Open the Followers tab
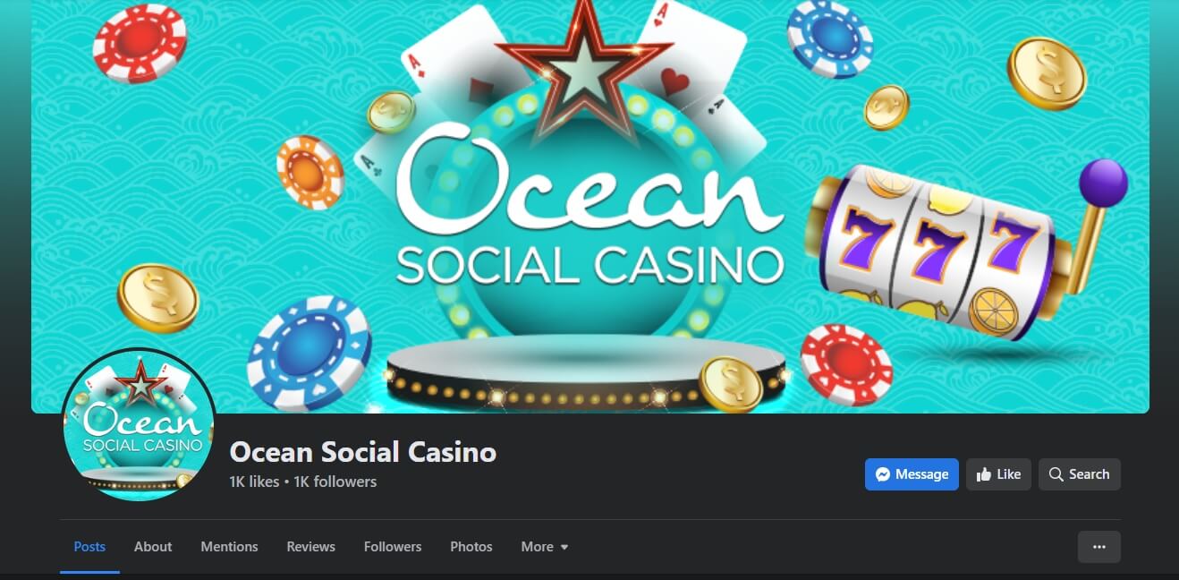This screenshot has height=580, width=1179. tap(393, 547)
